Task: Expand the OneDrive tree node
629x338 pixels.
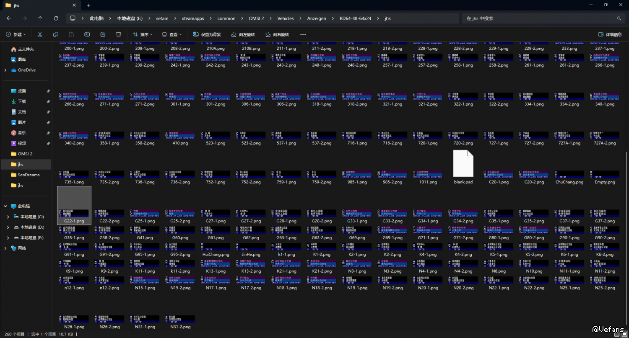Action: pyautogui.click(x=5, y=70)
